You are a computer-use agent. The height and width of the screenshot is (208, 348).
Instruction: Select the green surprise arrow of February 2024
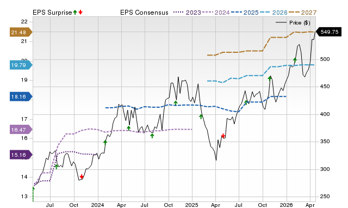(x=105, y=142)
